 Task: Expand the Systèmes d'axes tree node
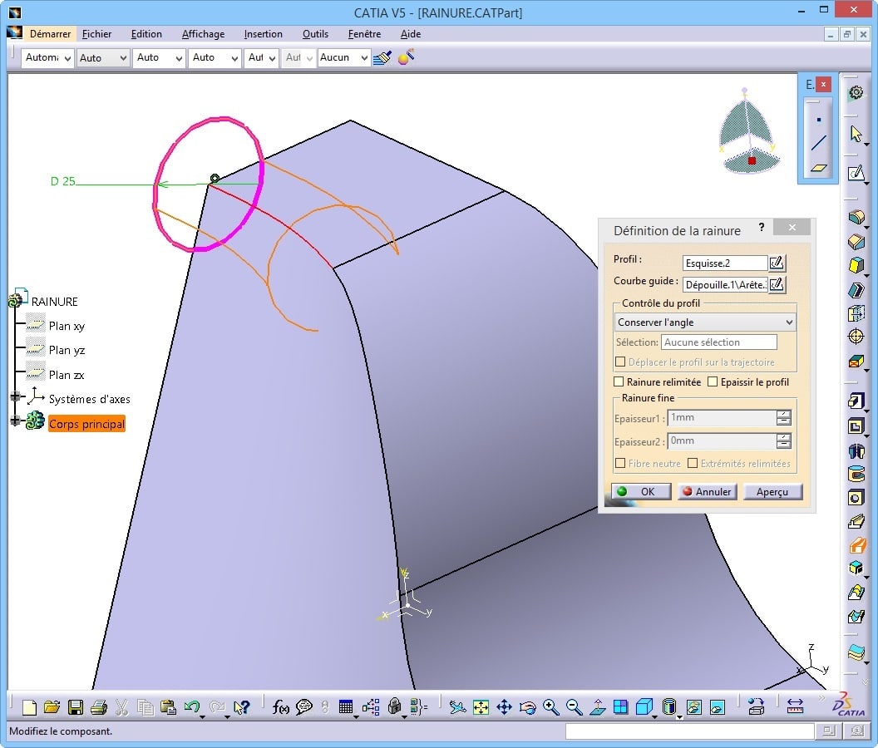coord(15,397)
